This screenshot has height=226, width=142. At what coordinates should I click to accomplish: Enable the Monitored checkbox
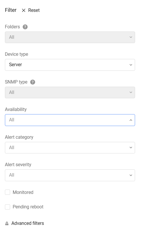click(8, 192)
